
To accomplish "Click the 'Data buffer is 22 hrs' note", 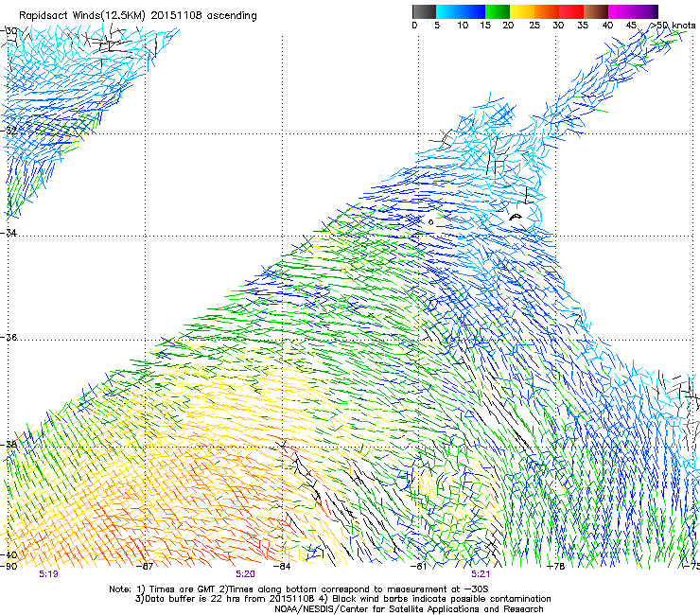I will (342, 599).
